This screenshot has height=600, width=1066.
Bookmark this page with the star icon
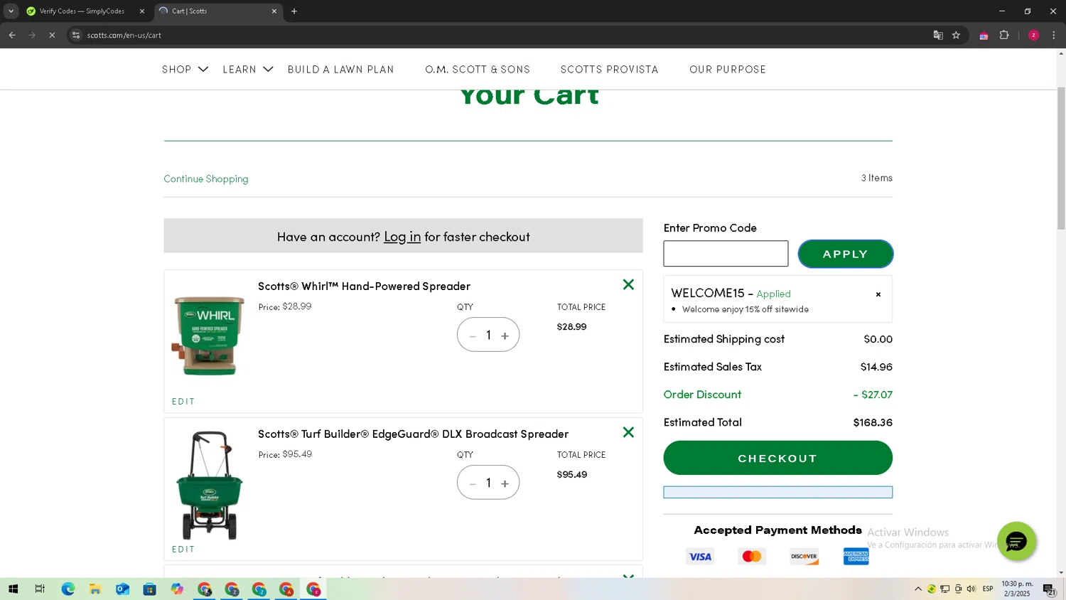tap(957, 35)
